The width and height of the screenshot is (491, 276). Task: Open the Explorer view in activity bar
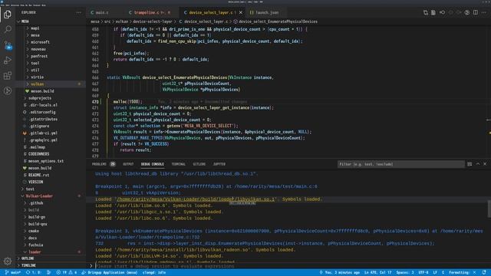8,14
